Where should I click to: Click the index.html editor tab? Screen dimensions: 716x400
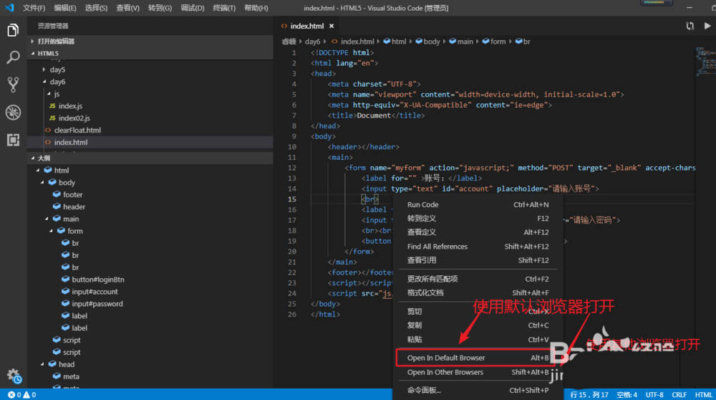click(306, 26)
